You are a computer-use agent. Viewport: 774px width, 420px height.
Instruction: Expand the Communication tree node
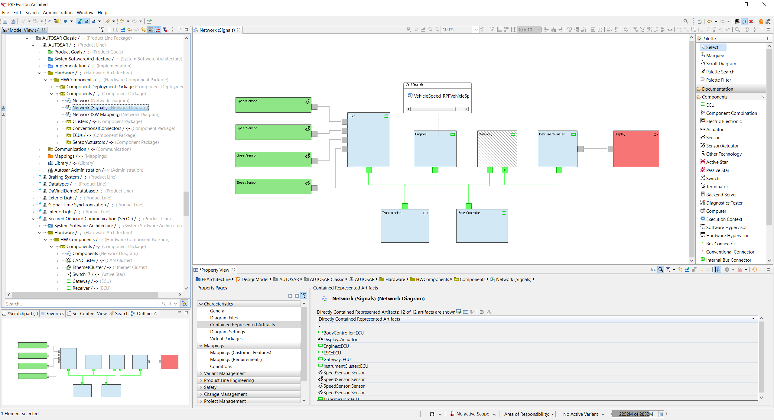[x=39, y=149]
